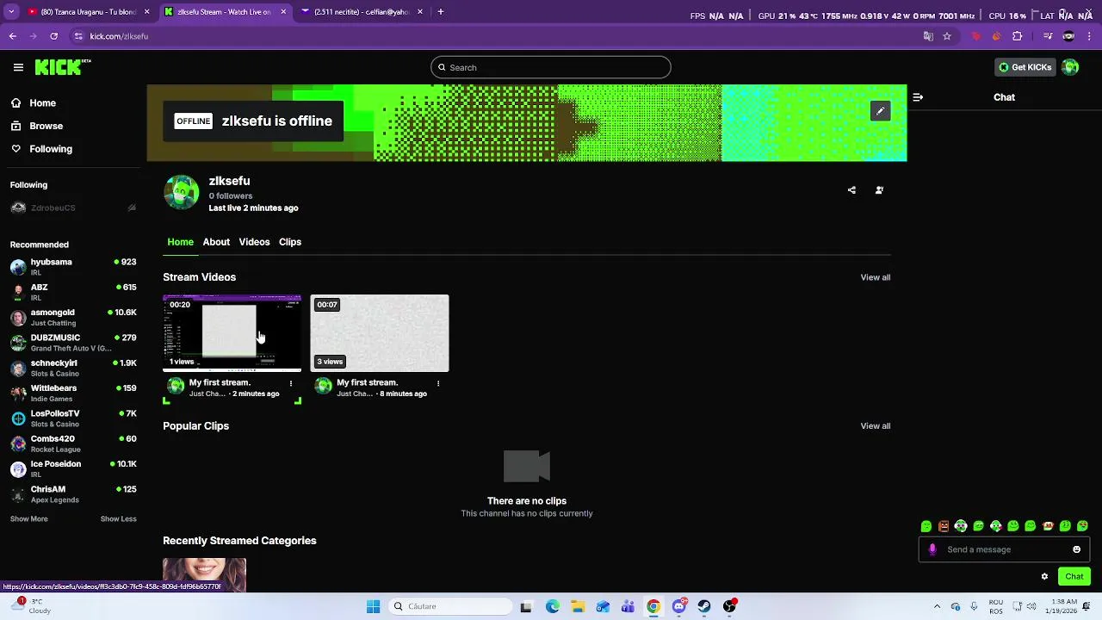The width and height of the screenshot is (1102, 620).
Task: Focus the Kick search box
Action: 551,67
